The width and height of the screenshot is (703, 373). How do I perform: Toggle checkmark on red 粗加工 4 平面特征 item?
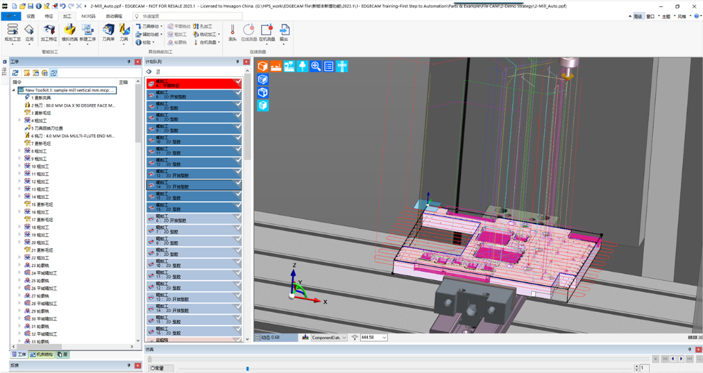click(x=238, y=82)
